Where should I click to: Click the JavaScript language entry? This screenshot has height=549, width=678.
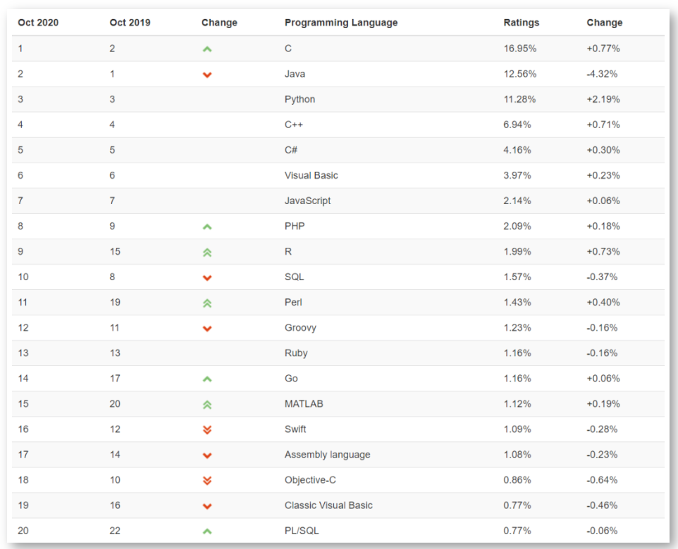[307, 201]
